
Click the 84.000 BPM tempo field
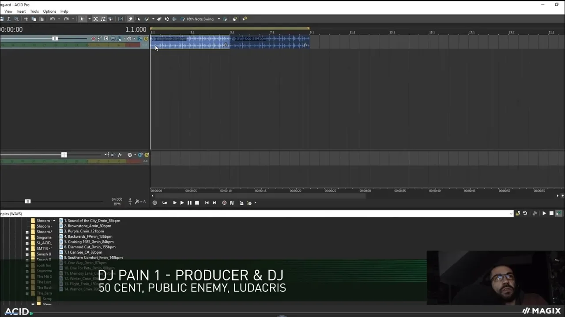point(117,199)
